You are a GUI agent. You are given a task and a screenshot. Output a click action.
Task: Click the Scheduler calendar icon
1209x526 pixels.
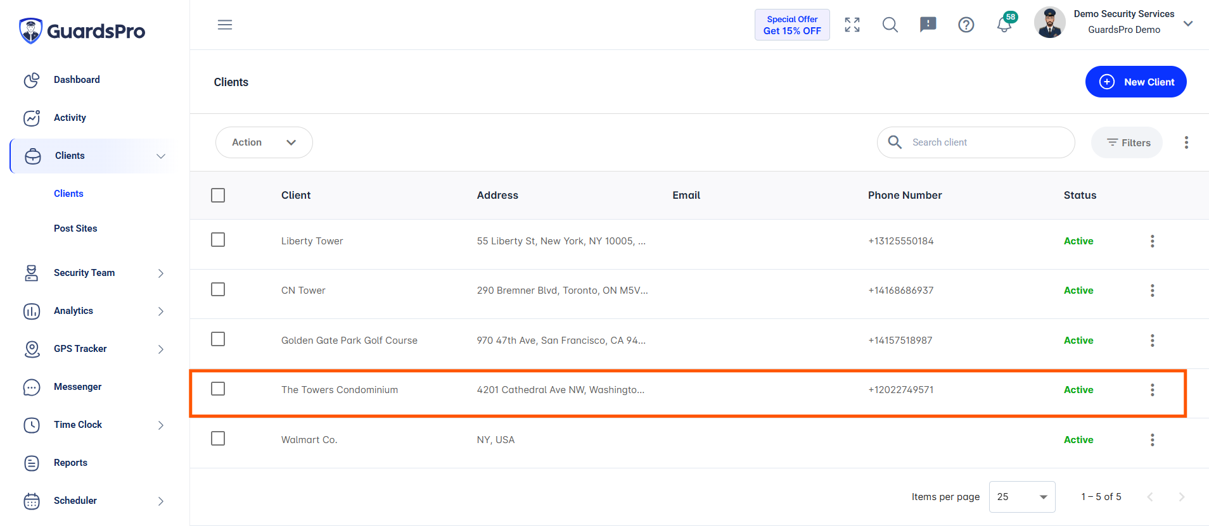click(x=32, y=501)
